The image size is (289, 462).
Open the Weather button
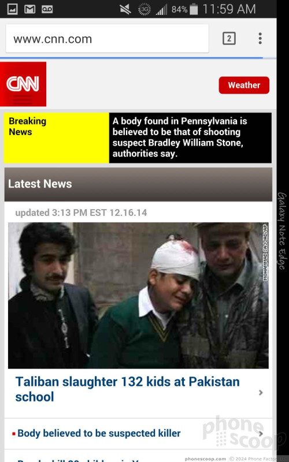pos(244,85)
